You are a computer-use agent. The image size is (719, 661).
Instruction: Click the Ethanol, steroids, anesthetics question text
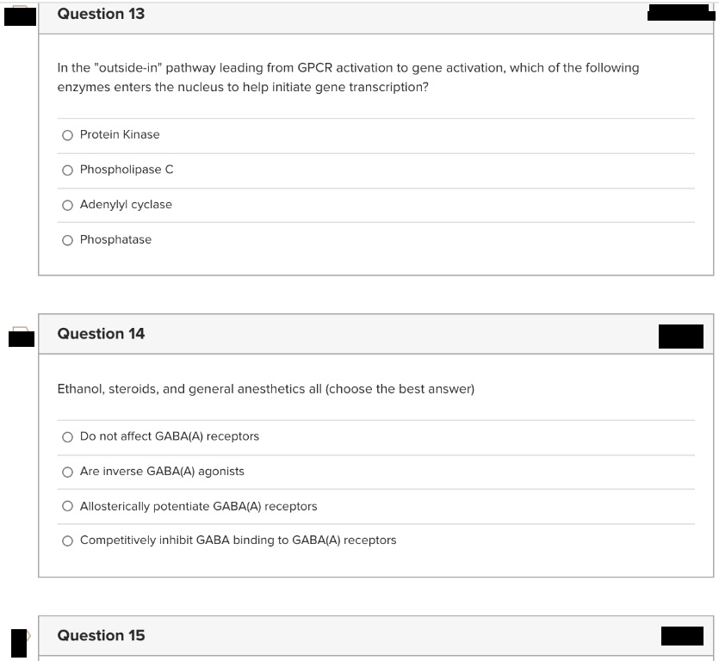[266, 389]
